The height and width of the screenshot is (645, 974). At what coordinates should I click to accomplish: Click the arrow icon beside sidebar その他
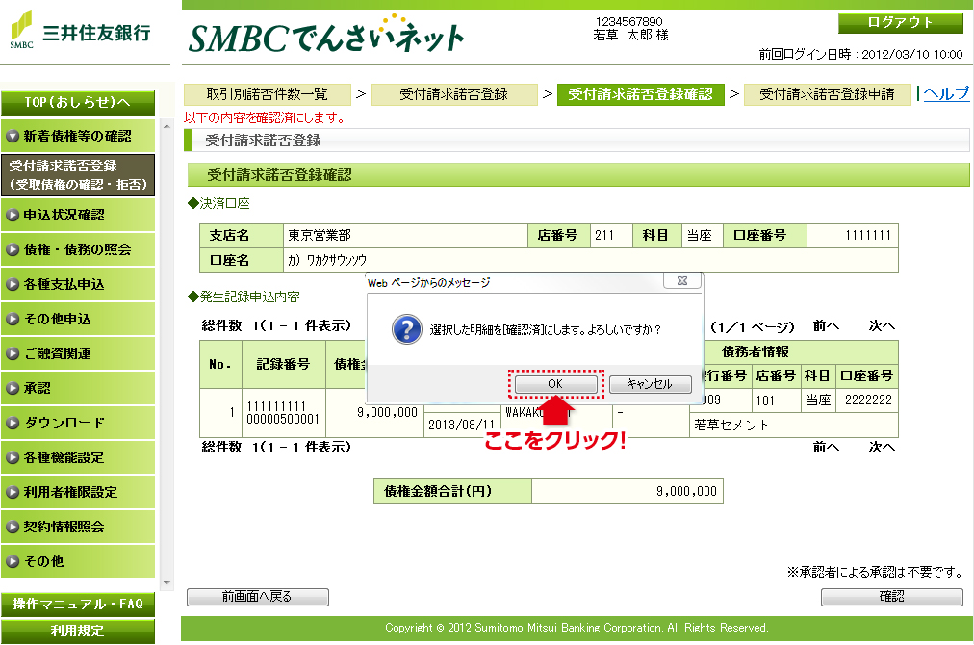[13, 562]
